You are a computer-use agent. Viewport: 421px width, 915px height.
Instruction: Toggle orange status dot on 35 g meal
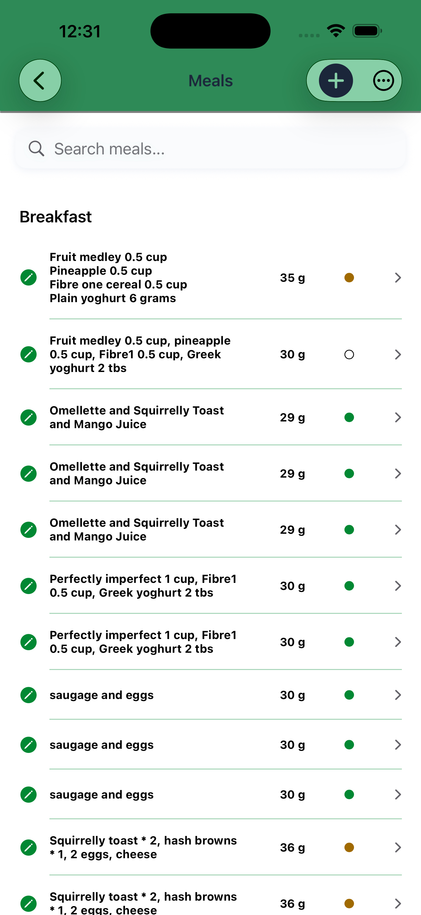349,278
